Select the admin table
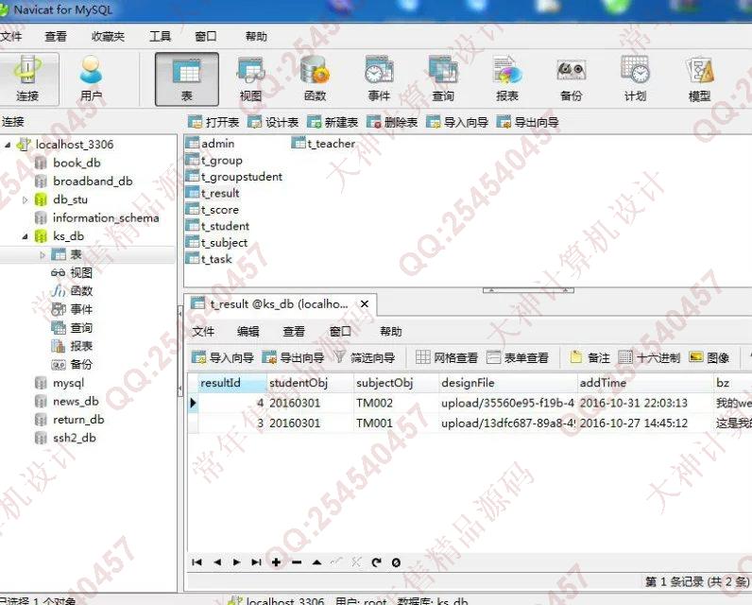The height and width of the screenshot is (605, 752). [x=211, y=144]
